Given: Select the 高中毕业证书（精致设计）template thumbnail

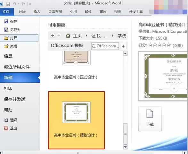Looking at the screenshot, I should tap(76, 112).
